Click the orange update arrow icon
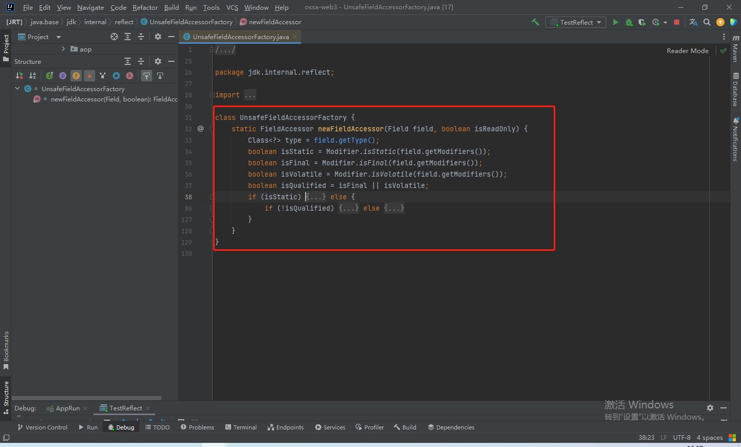Image resolution: width=741 pixels, height=447 pixels. click(720, 22)
